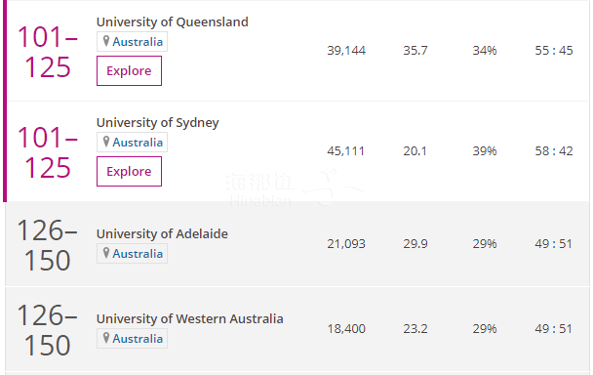Select the 101–125 rank of University of Queensland
The image size is (593, 375).
[x=48, y=52]
